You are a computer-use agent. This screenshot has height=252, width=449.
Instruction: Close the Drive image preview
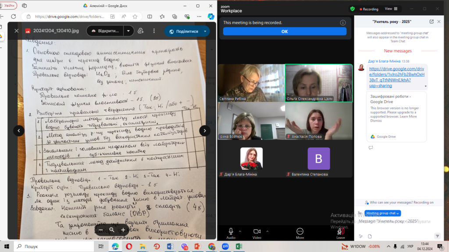click(x=17, y=31)
